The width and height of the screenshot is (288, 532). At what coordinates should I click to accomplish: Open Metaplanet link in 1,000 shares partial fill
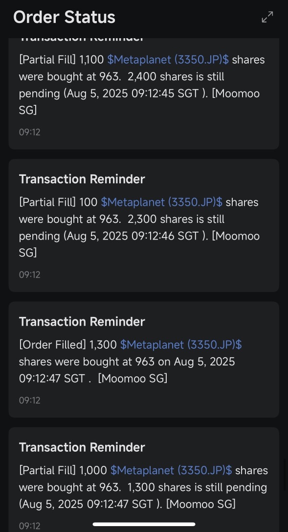[171, 470]
